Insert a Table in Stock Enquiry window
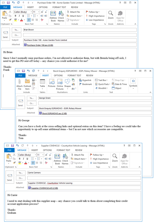 point(42,85)
